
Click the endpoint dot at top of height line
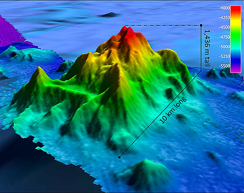point(201,26)
